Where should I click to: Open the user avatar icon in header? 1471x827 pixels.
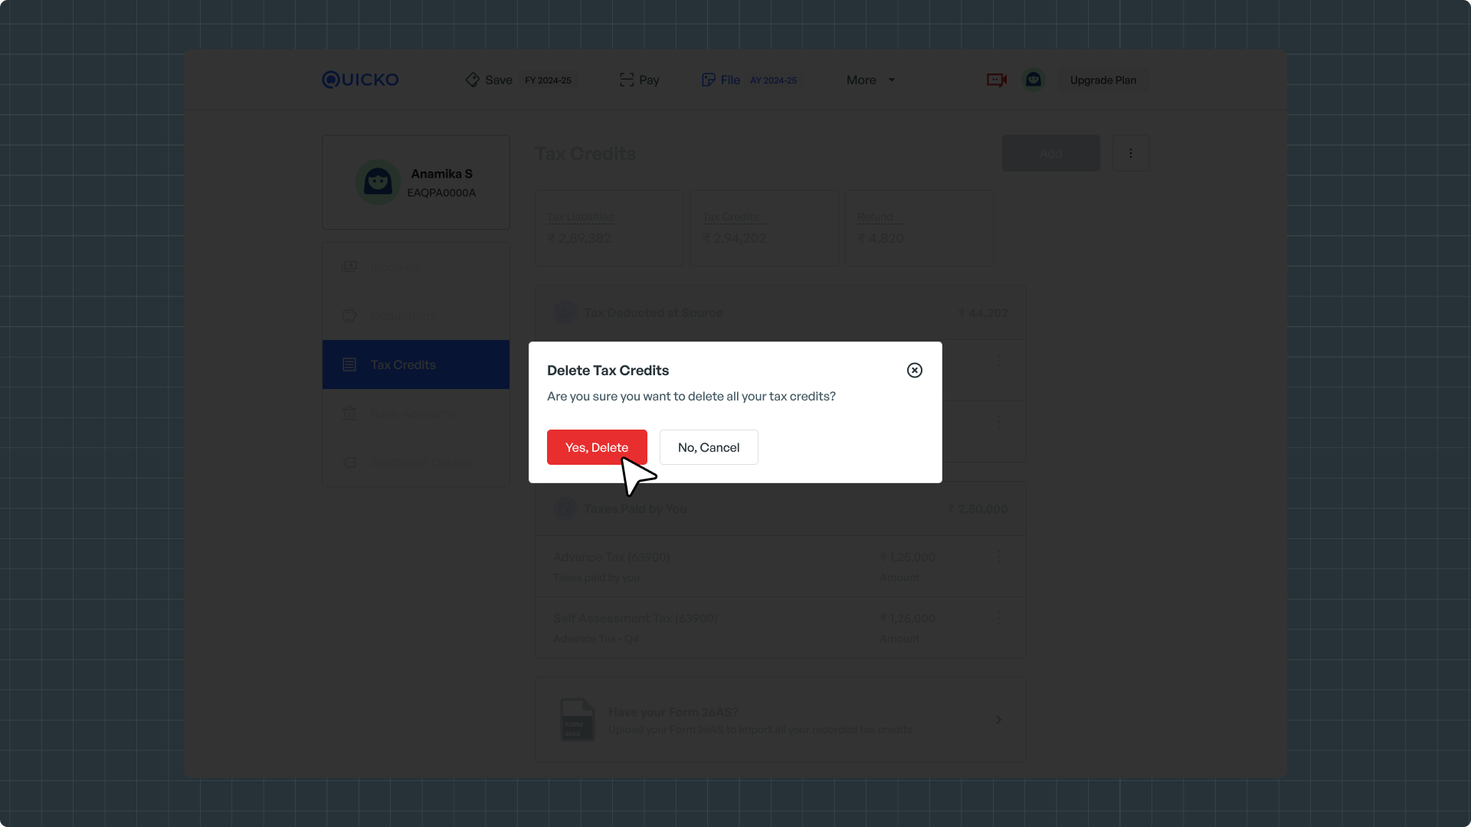1034,80
